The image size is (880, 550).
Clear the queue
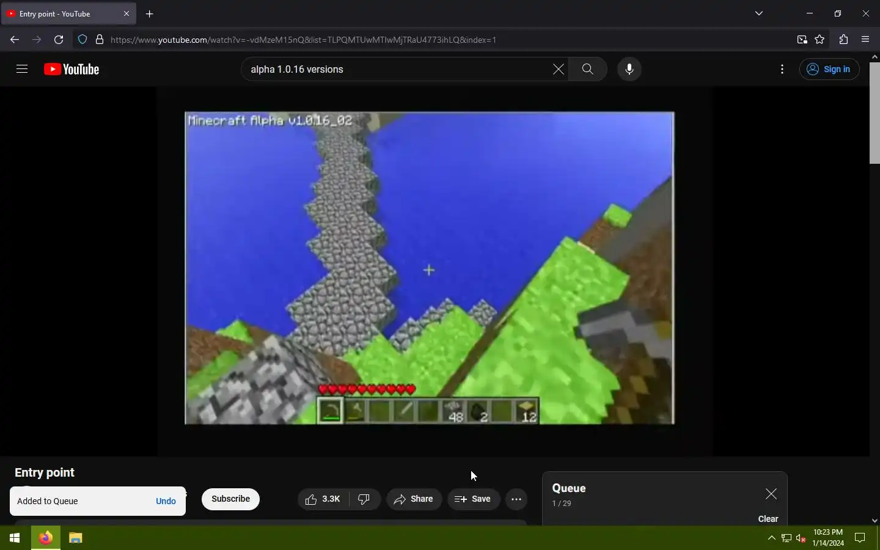(768, 519)
